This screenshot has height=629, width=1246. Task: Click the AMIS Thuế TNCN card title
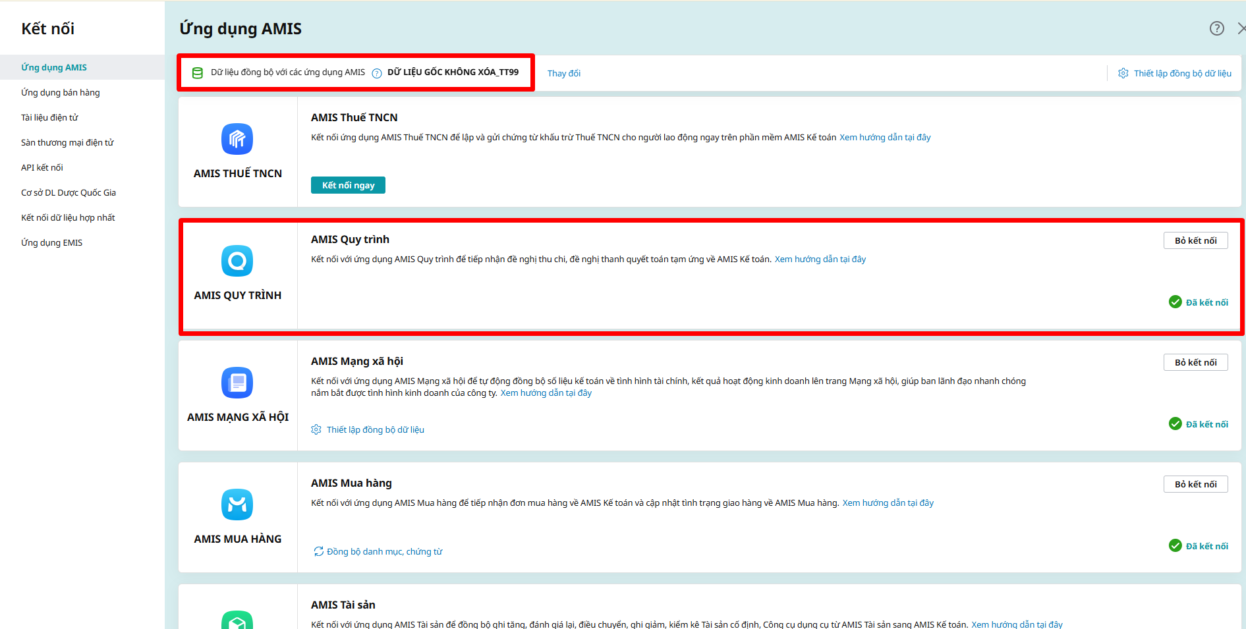[x=354, y=117]
